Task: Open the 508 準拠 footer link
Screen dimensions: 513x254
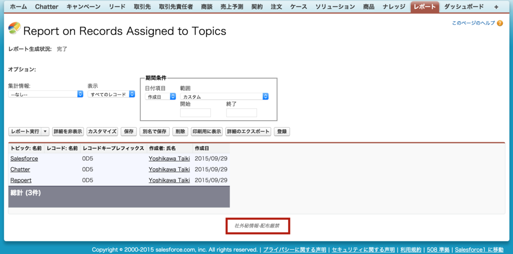Action: point(438,249)
